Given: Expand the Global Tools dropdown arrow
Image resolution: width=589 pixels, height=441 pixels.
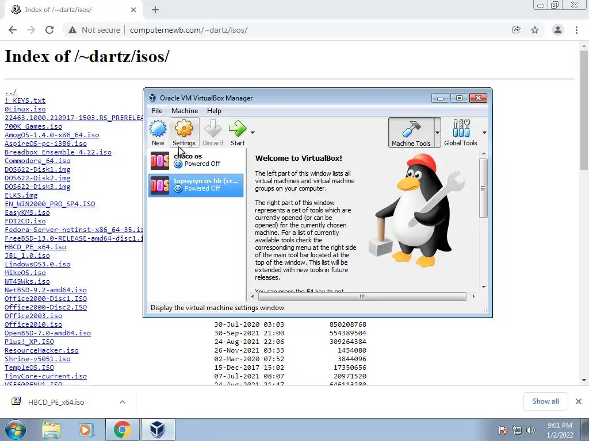Looking at the screenshot, I should [484, 133].
